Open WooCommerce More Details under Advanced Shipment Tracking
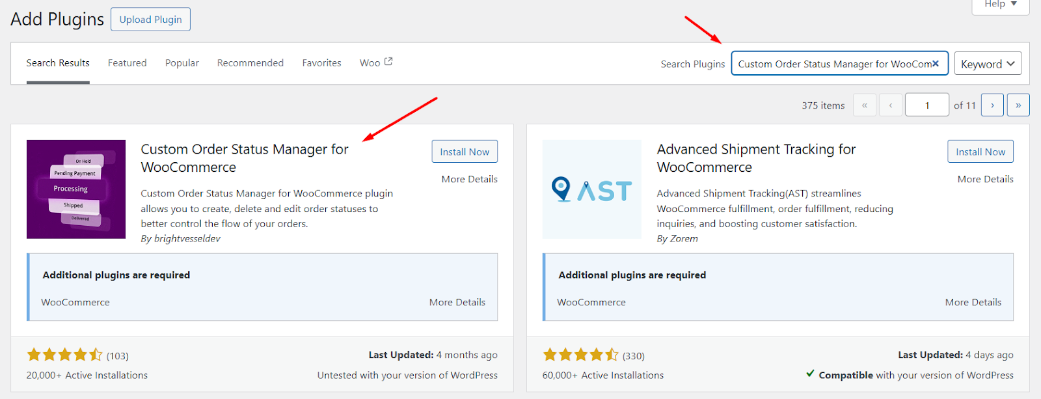The image size is (1041, 399). point(973,302)
